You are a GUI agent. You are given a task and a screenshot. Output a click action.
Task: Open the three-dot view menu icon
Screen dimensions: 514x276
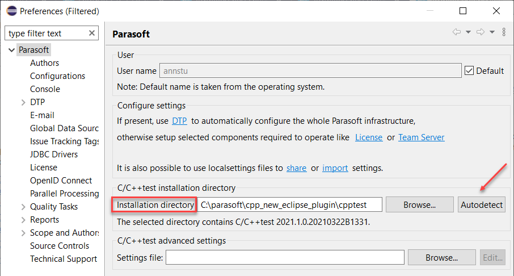coord(504,32)
